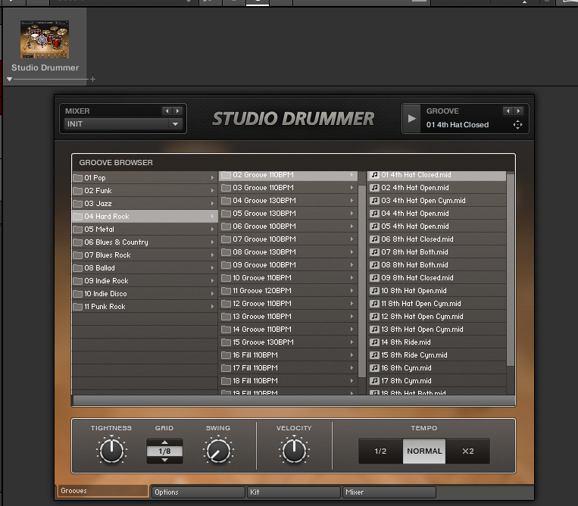Screen dimensions: 578x506
Task: Click MIDI icon of 10 8th Hat Open.mid
Action: click(374, 291)
